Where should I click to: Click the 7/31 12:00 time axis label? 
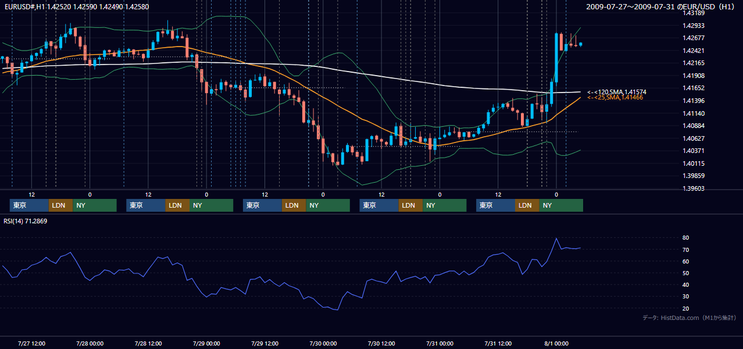[x=498, y=343]
